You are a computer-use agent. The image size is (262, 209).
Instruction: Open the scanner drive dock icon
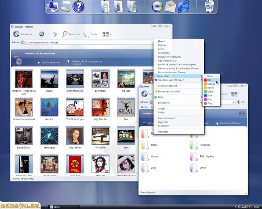(x=65, y=6)
